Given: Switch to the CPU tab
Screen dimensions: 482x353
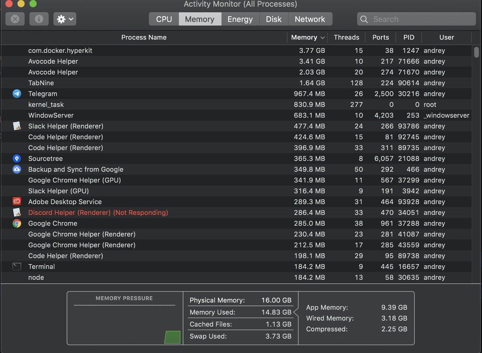Looking at the screenshot, I should tap(164, 19).
